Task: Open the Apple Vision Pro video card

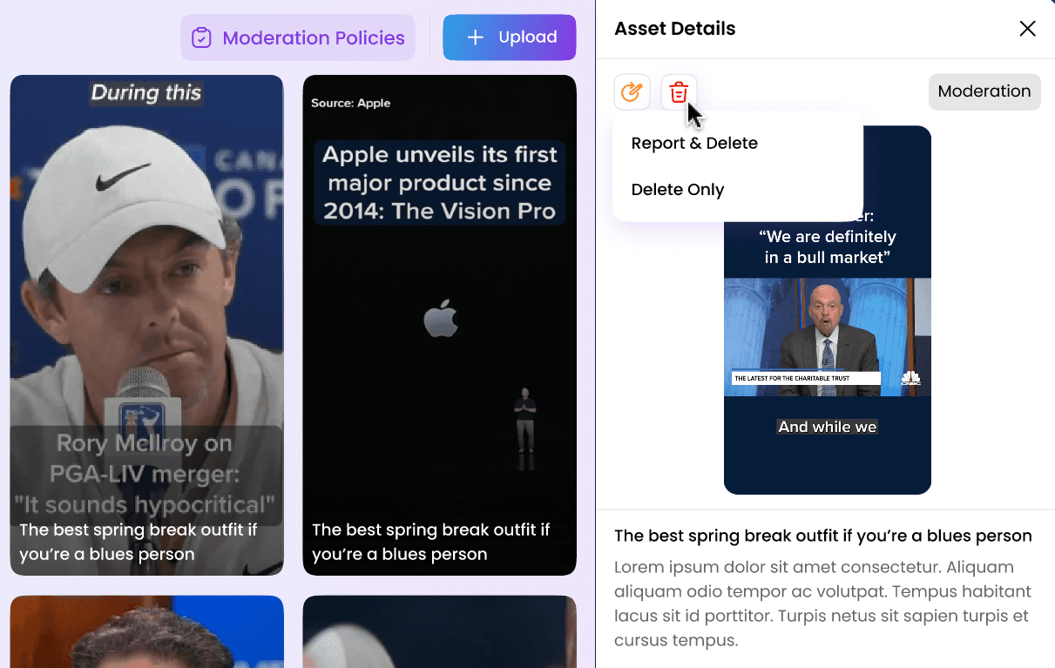Action: [x=439, y=325]
